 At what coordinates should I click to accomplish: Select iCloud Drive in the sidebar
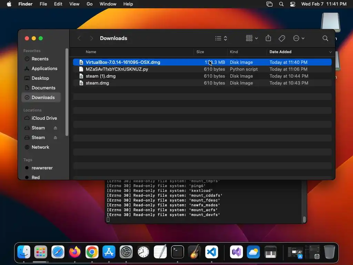tap(41, 118)
